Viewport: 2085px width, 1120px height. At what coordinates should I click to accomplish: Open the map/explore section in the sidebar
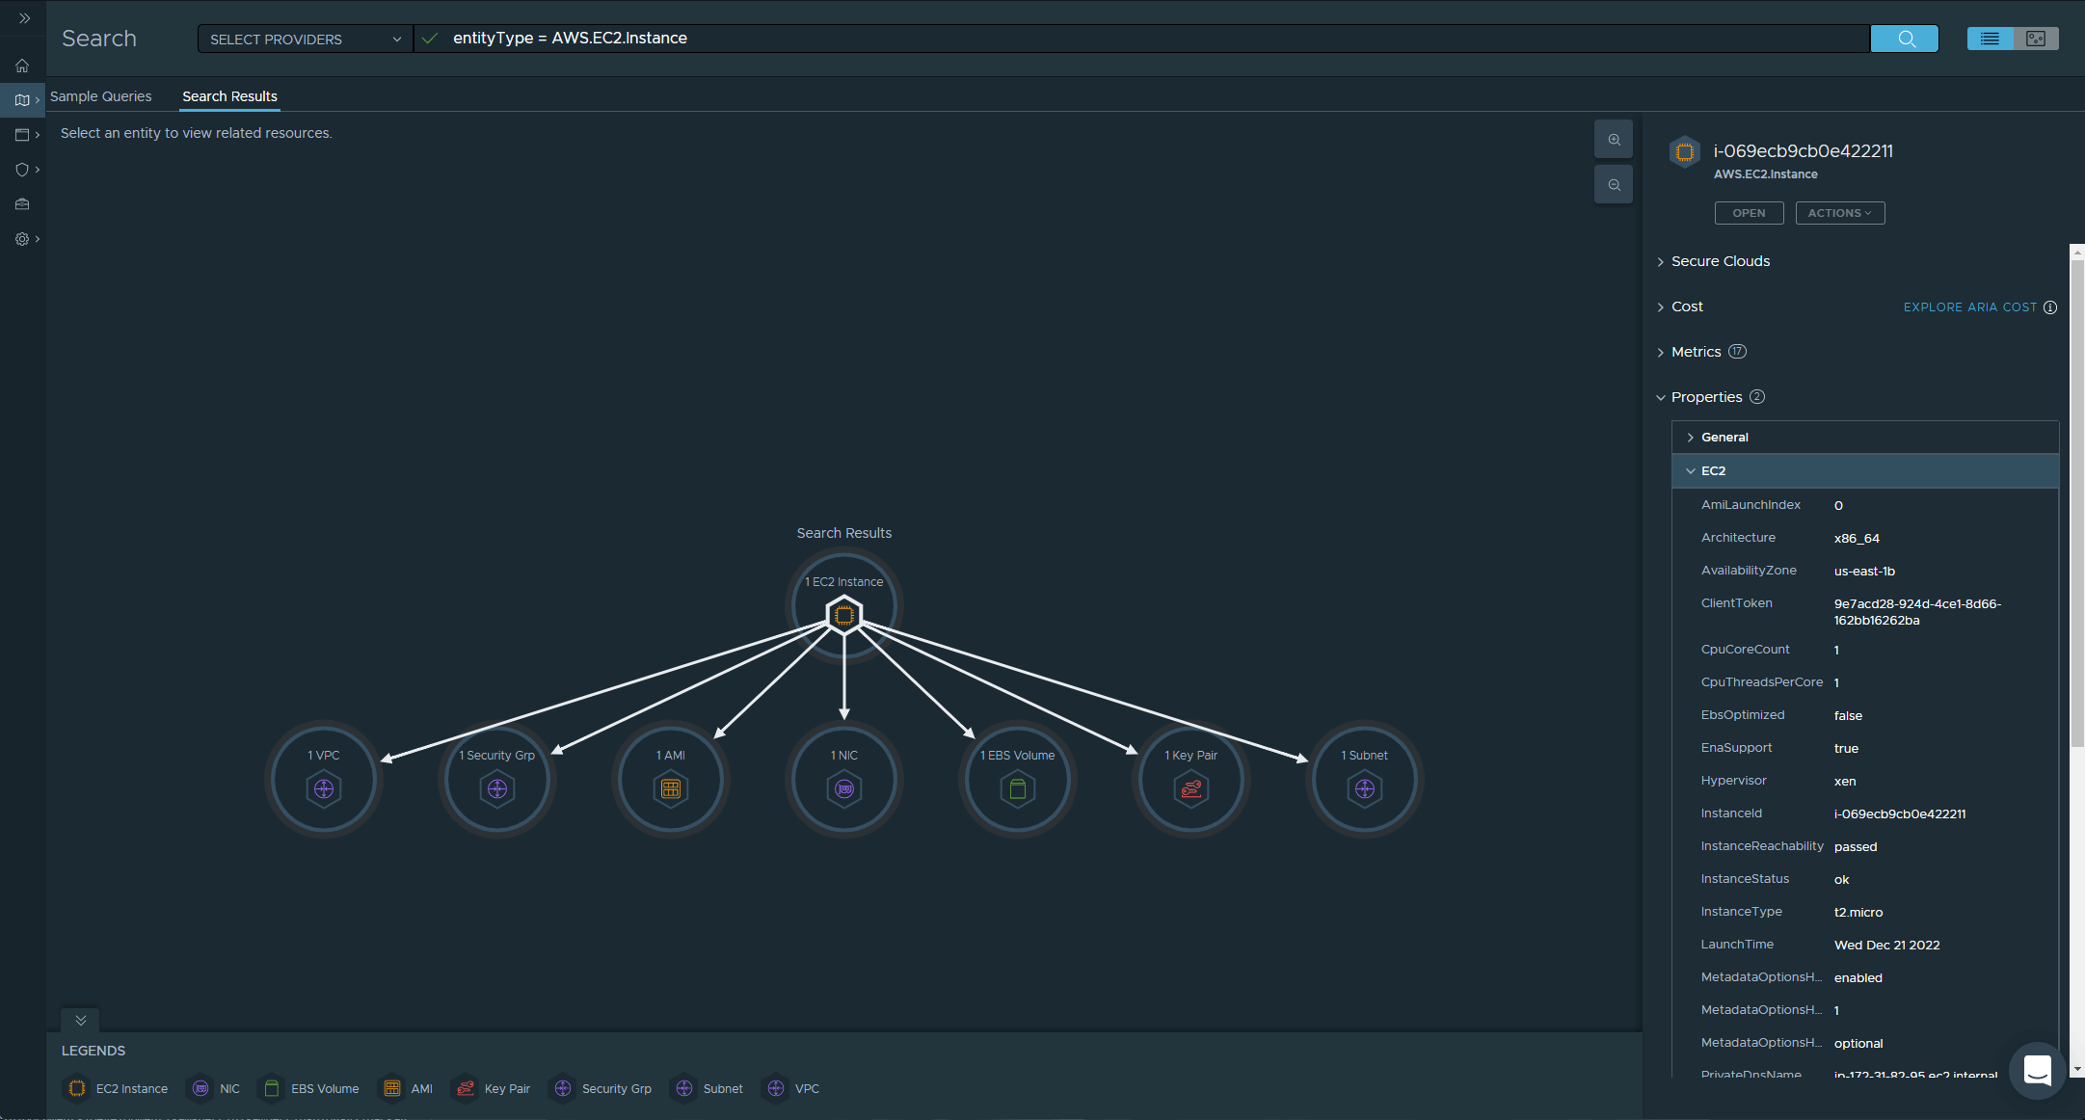click(x=20, y=100)
